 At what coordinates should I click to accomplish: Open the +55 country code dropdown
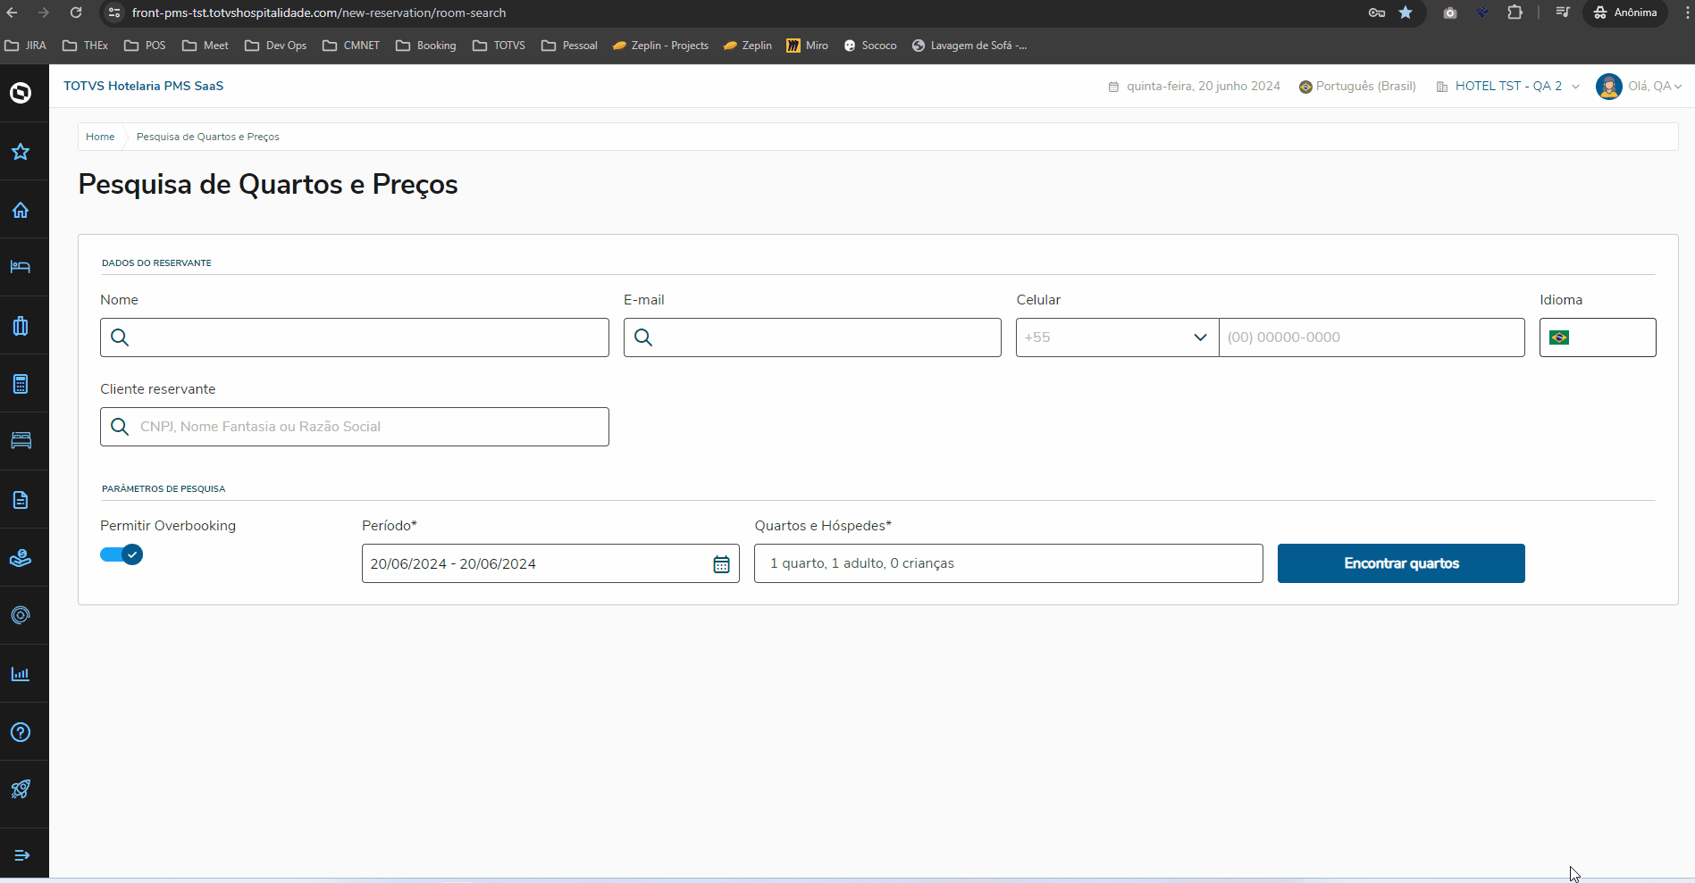point(1117,337)
